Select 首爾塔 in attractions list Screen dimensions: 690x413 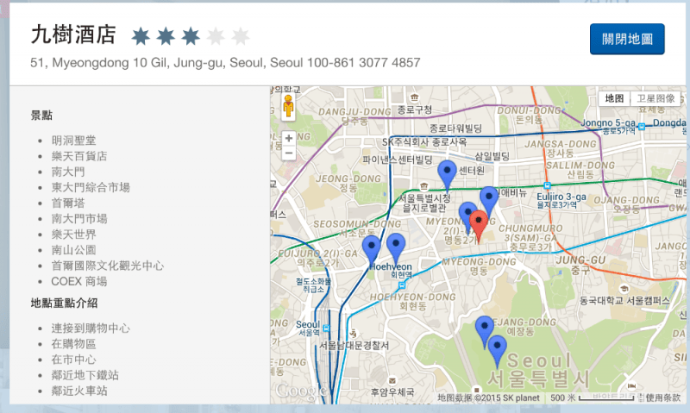pyautogui.click(x=68, y=203)
